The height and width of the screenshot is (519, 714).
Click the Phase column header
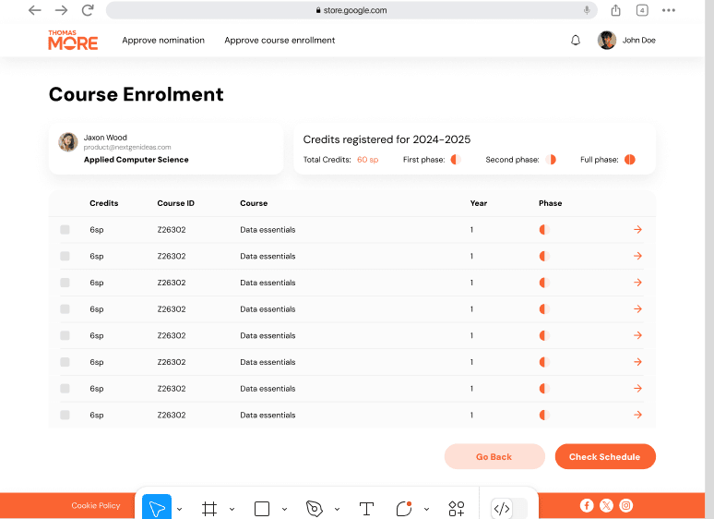[x=550, y=203]
